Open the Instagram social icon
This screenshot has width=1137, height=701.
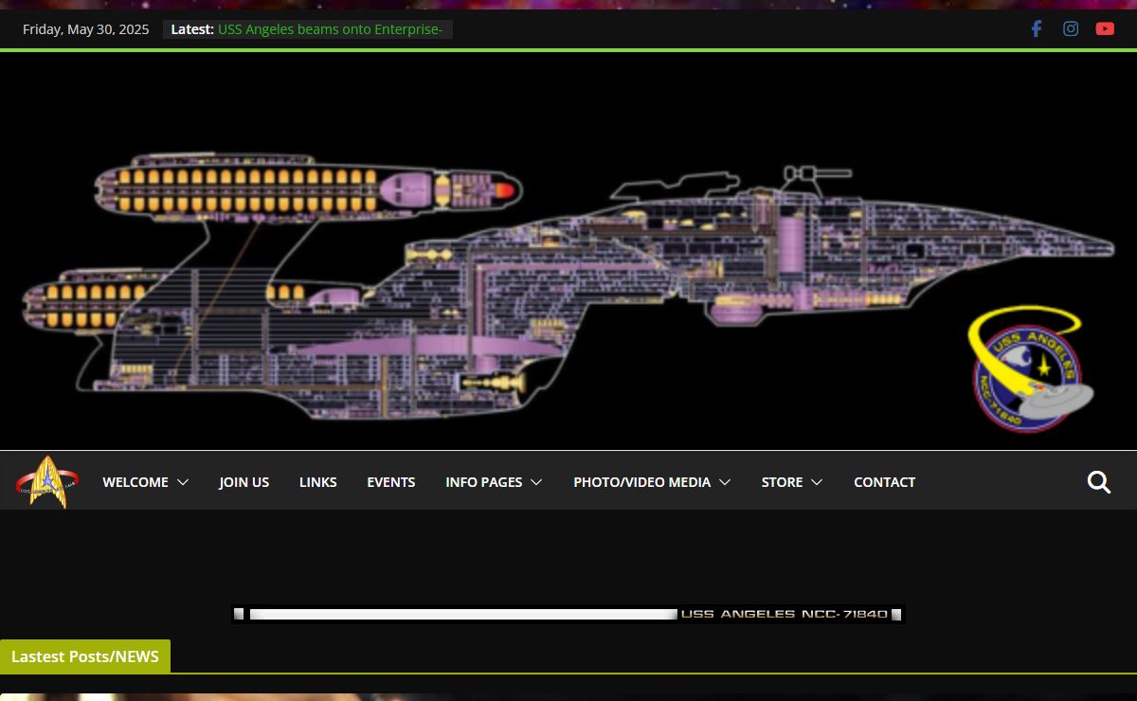tap(1071, 28)
